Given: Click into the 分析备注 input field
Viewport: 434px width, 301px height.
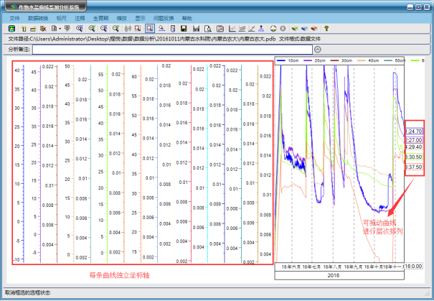Looking at the screenshot, I should (172, 50).
